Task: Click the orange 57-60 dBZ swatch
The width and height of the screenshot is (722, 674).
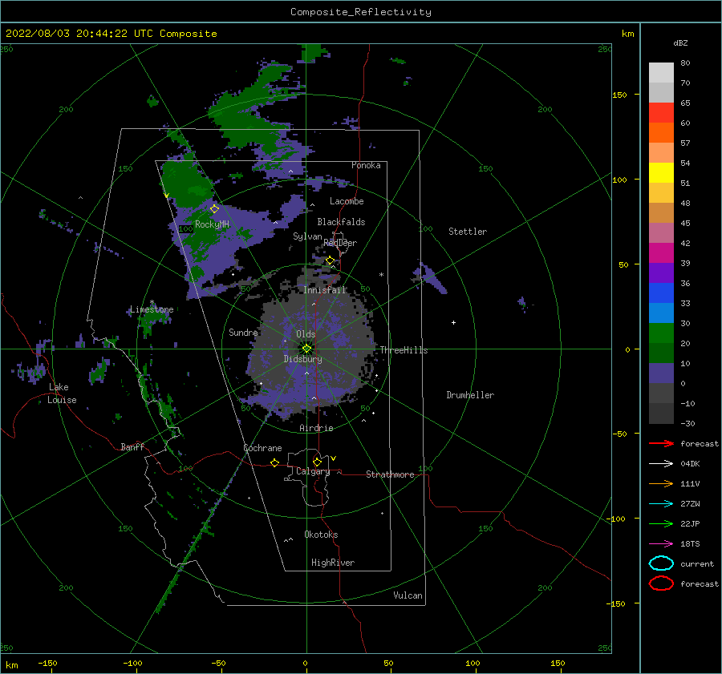Action: [661, 132]
